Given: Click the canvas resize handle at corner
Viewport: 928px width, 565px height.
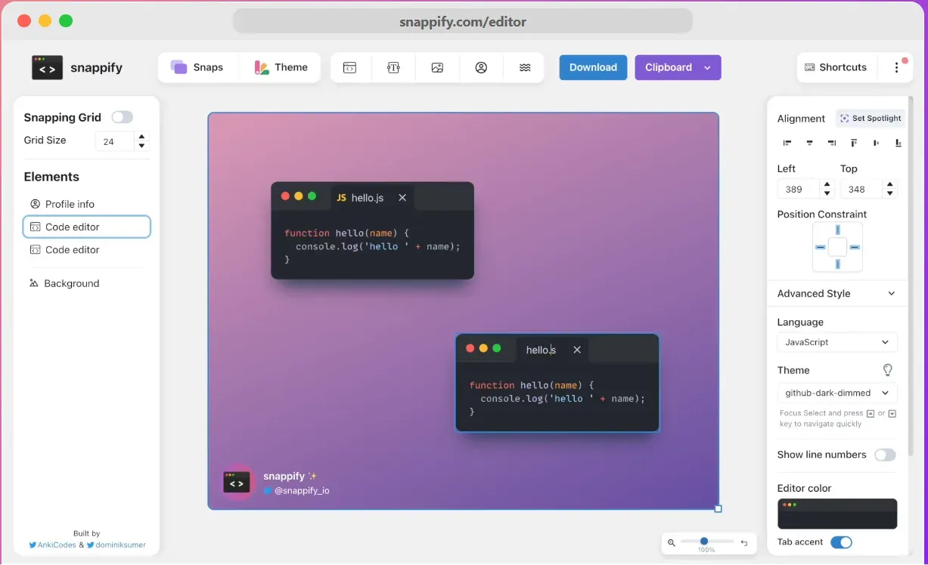Looking at the screenshot, I should 719,508.
